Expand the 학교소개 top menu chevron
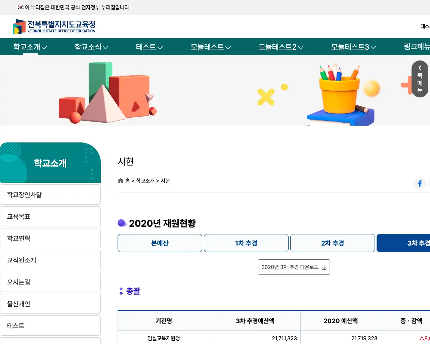Image resolution: width=430 pixels, height=344 pixels. click(x=44, y=48)
